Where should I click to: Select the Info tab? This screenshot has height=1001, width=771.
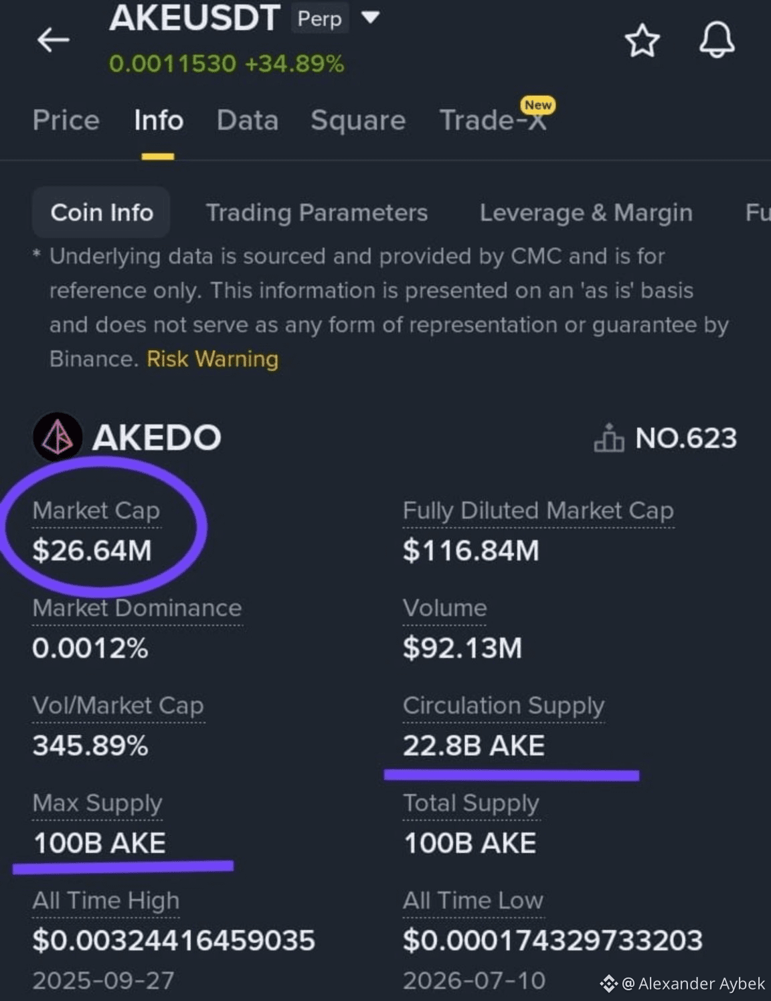tap(159, 121)
